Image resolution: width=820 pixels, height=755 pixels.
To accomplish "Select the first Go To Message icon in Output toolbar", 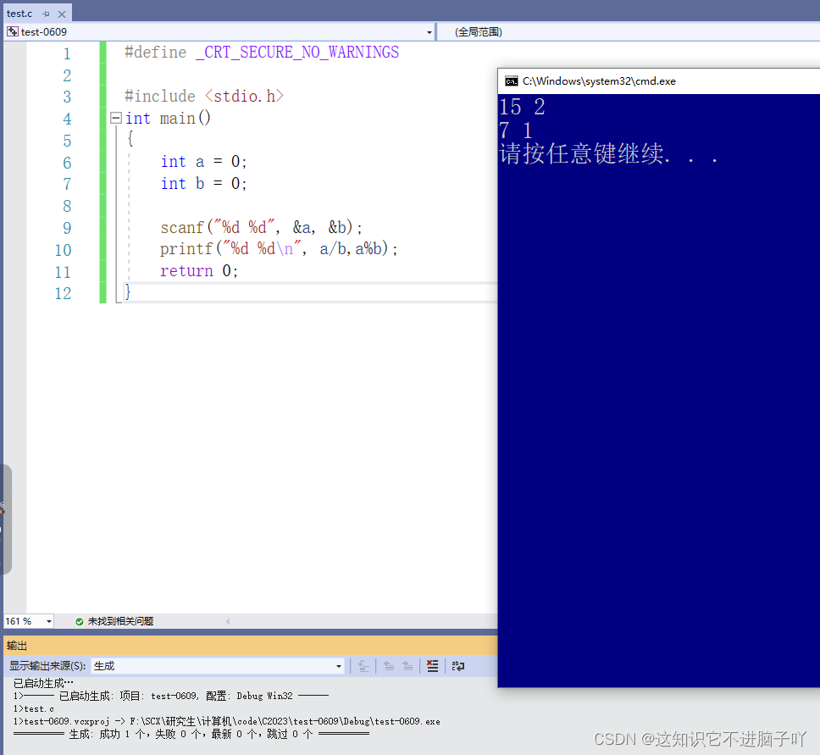I will (363, 666).
